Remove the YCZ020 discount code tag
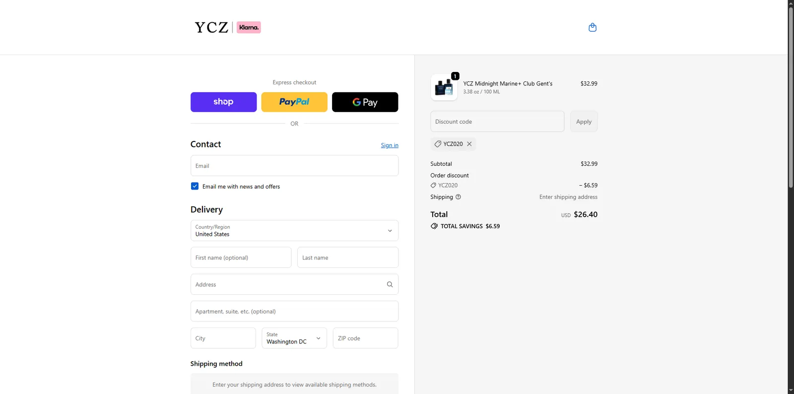This screenshot has width=794, height=394. [x=469, y=144]
